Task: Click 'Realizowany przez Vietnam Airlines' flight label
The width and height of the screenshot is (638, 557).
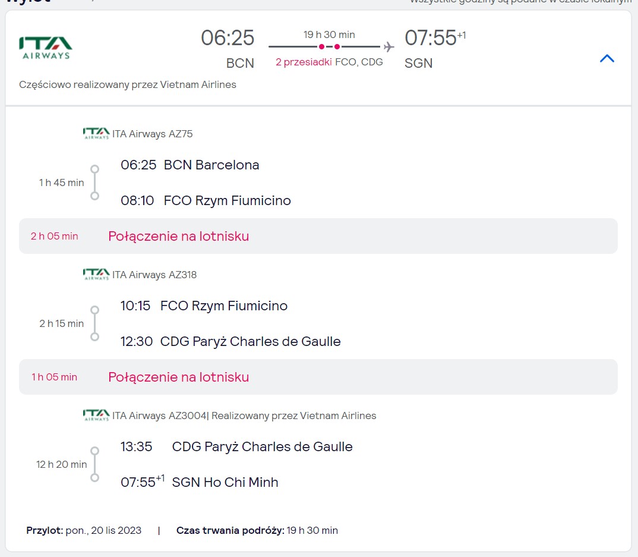Action: point(294,416)
